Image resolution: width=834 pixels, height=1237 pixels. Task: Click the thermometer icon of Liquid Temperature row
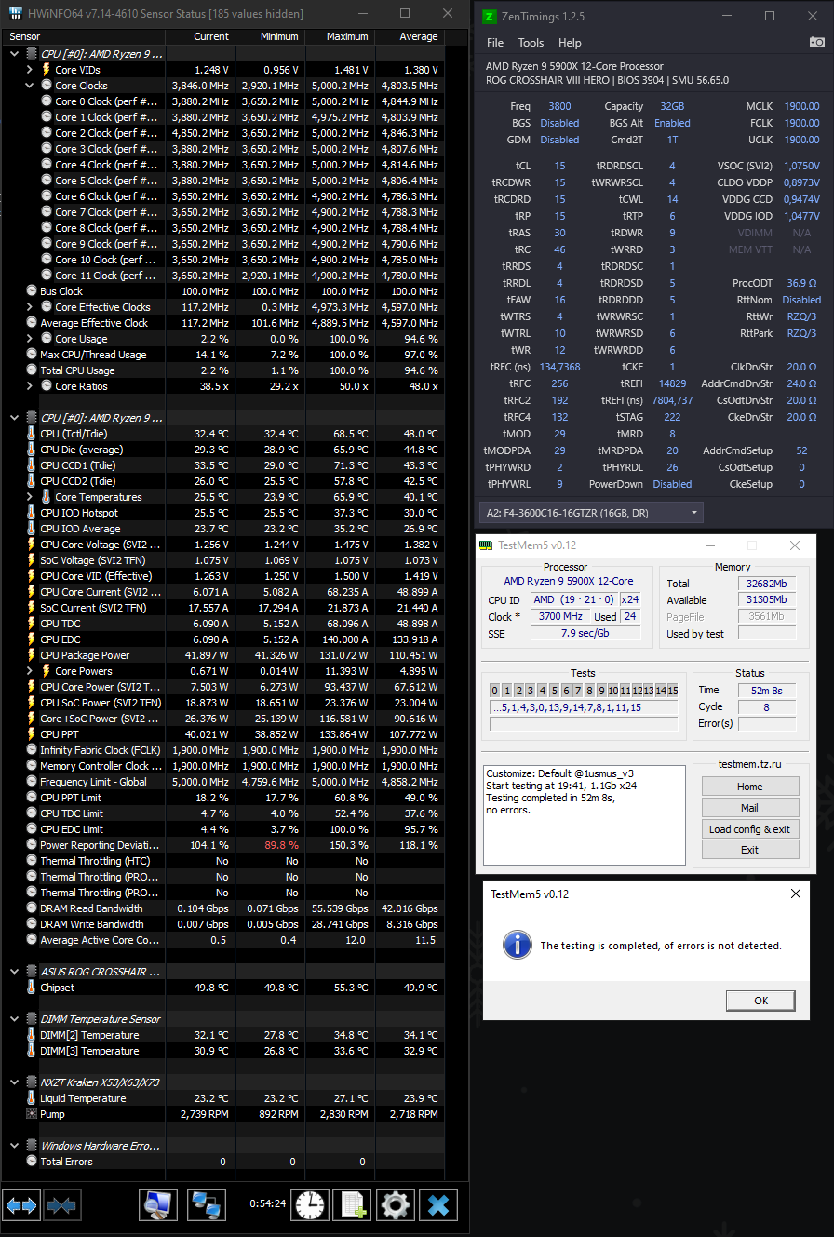pyautogui.click(x=31, y=1098)
